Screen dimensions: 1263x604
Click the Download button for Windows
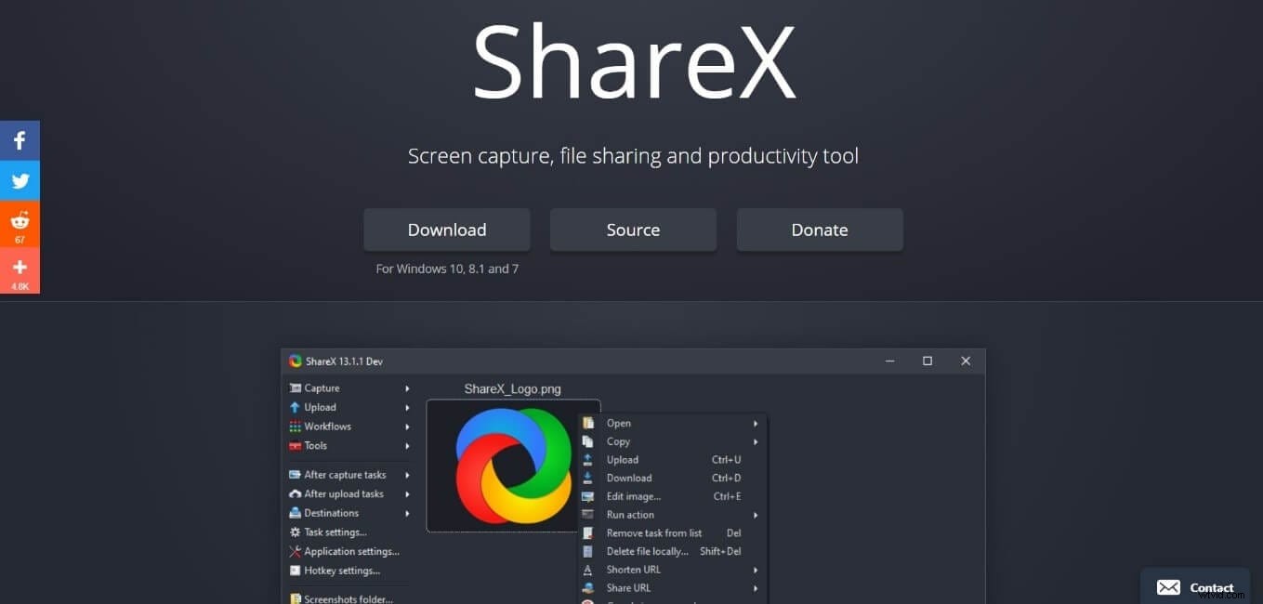[446, 230]
